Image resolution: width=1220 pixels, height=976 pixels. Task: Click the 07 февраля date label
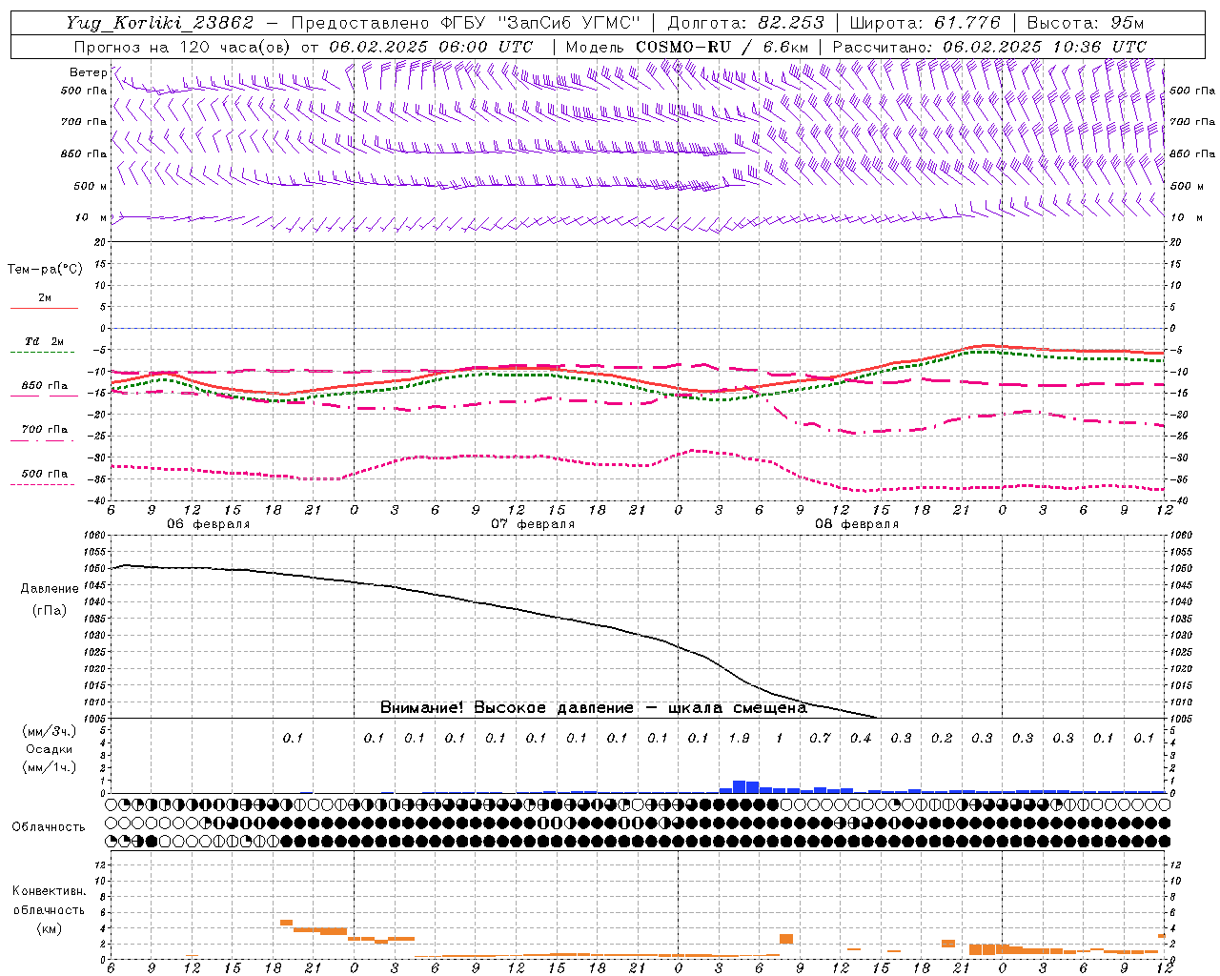[x=533, y=524]
